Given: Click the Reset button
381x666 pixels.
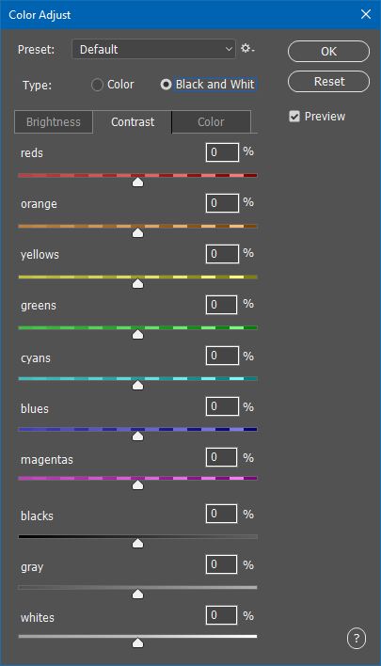Looking at the screenshot, I should pos(328,82).
